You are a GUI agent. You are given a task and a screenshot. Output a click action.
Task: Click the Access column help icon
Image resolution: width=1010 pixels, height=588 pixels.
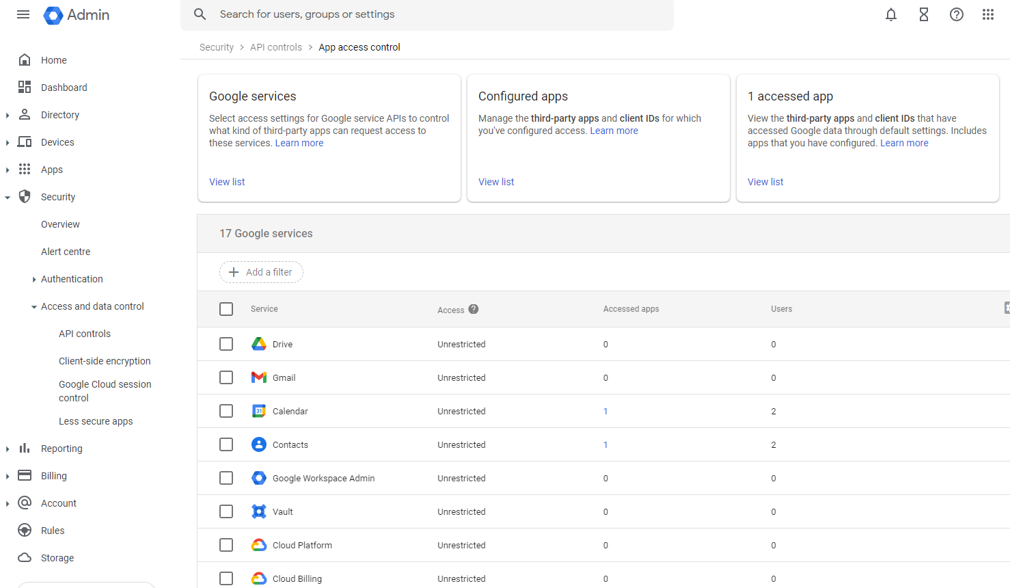point(474,309)
